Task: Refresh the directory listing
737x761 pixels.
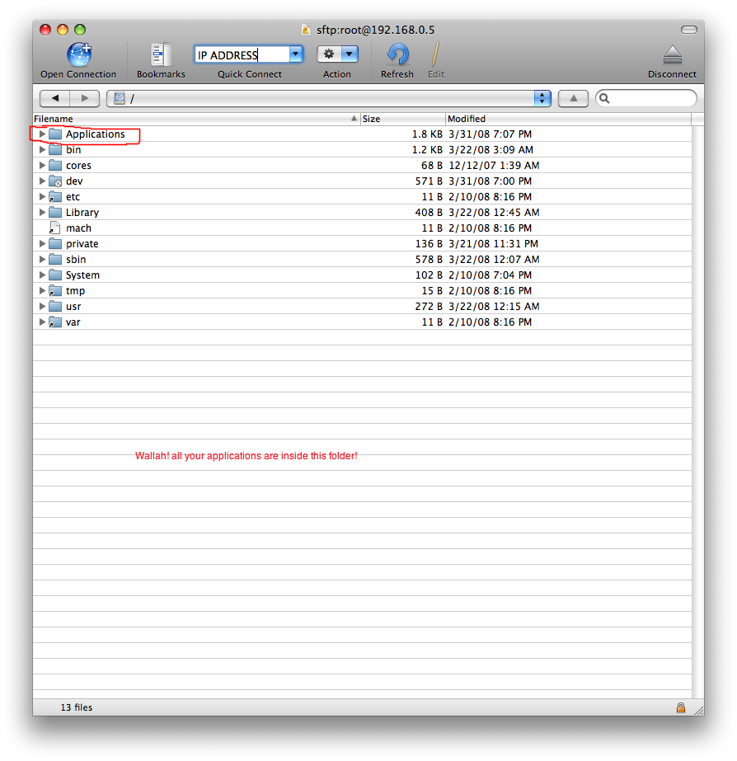Action: click(x=397, y=54)
